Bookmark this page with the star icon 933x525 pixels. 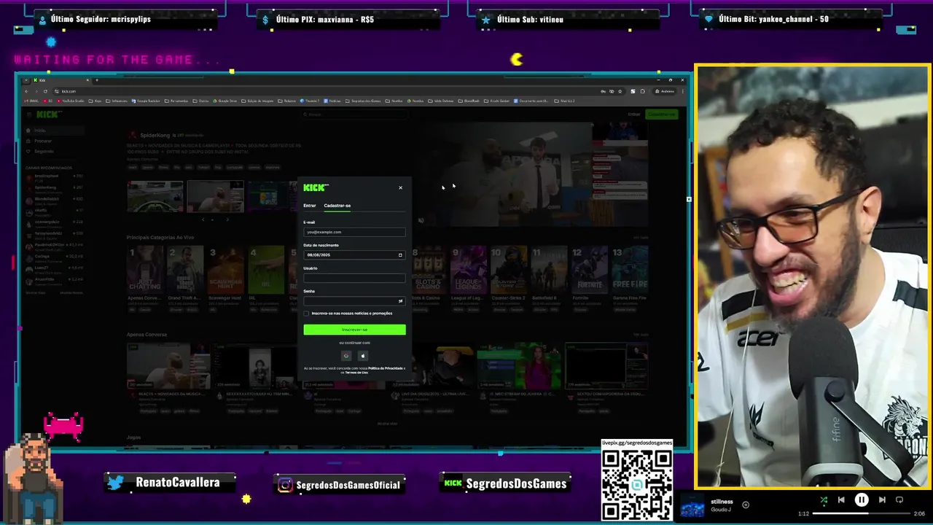coord(620,91)
